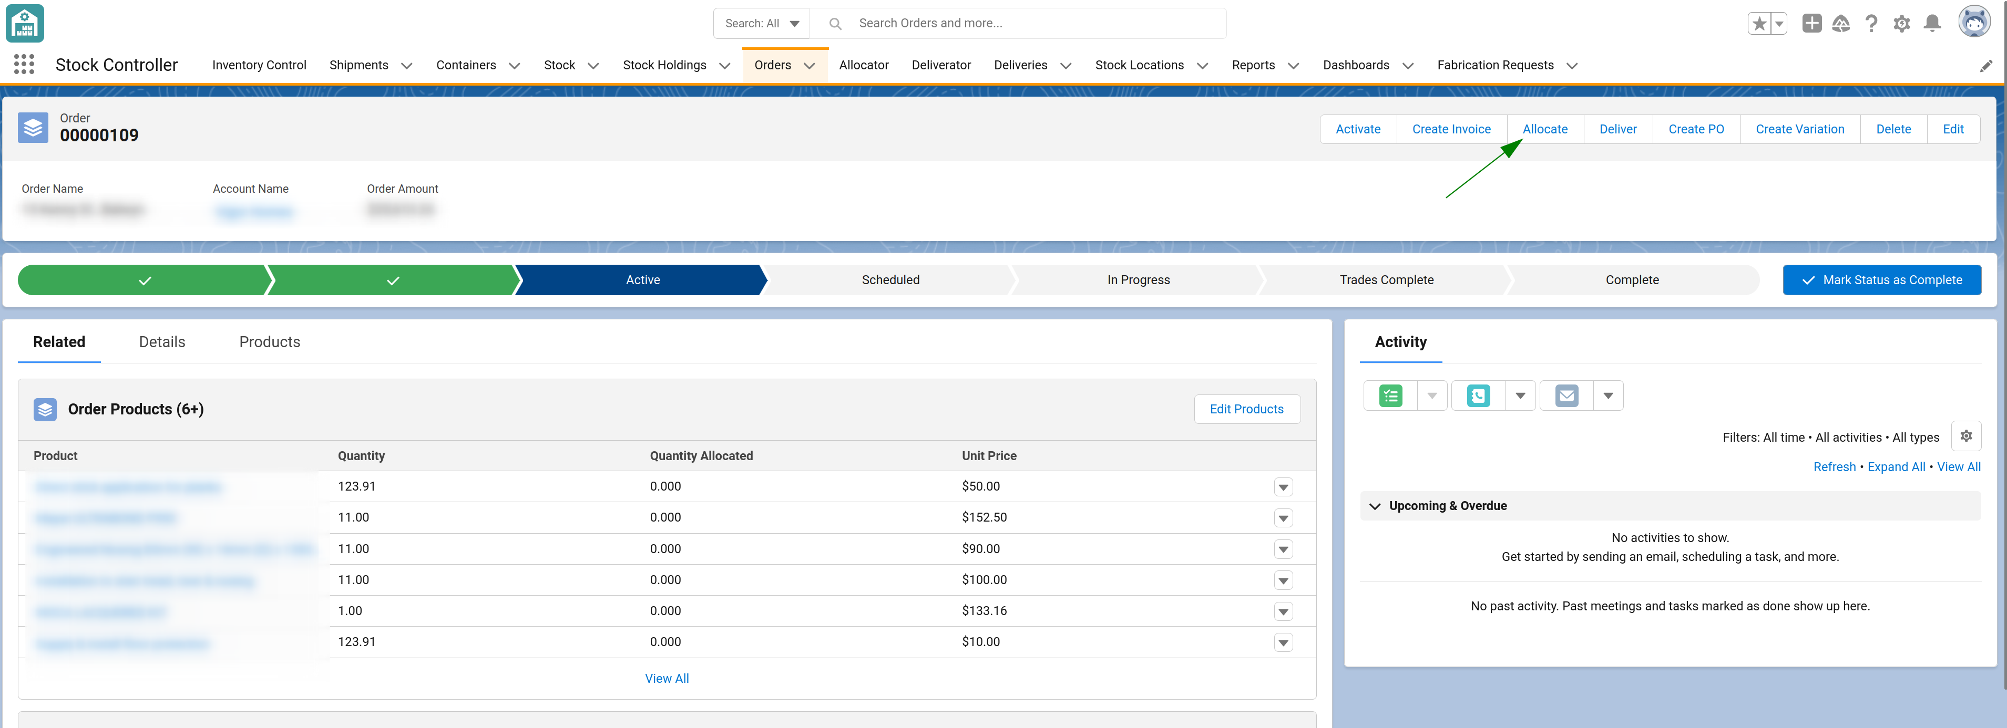
Task: Select the Scheduled path stage
Action: tap(890, 280)
